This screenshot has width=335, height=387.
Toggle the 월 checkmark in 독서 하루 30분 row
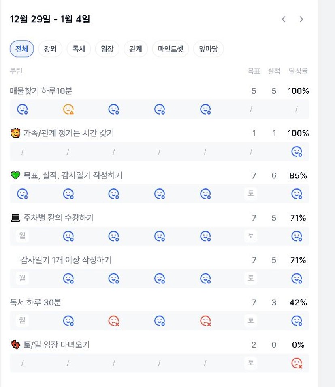[x=22, y=320]
